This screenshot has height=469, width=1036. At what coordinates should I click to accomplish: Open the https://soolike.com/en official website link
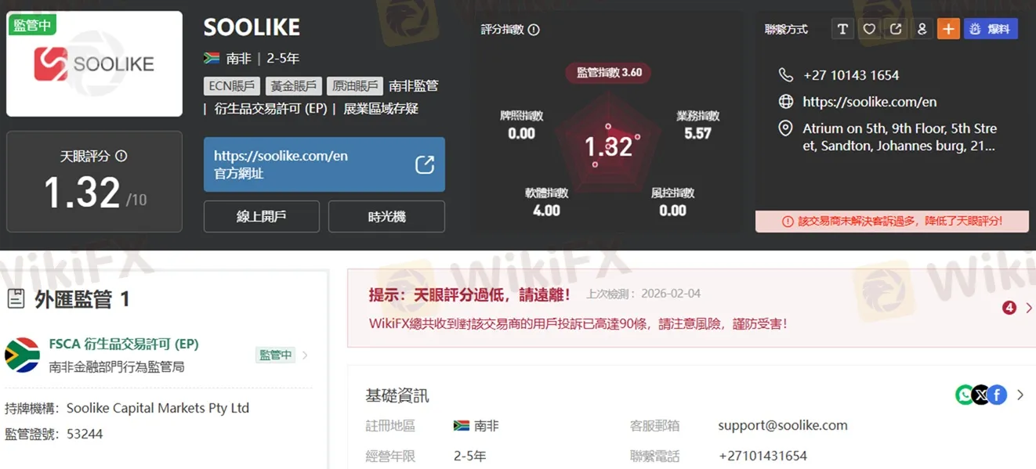[x=324, y=164]
